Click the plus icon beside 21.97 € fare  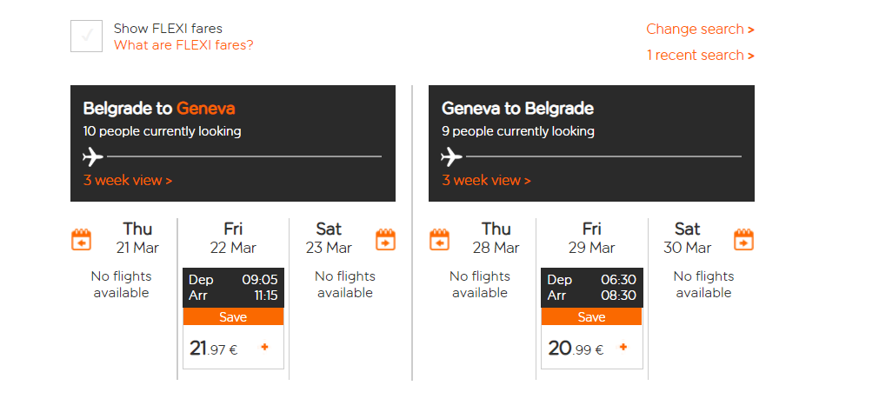point(264,347)
